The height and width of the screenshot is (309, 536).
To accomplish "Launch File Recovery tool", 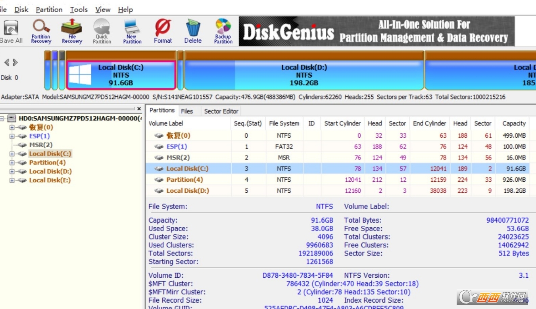I will (72, 31).
